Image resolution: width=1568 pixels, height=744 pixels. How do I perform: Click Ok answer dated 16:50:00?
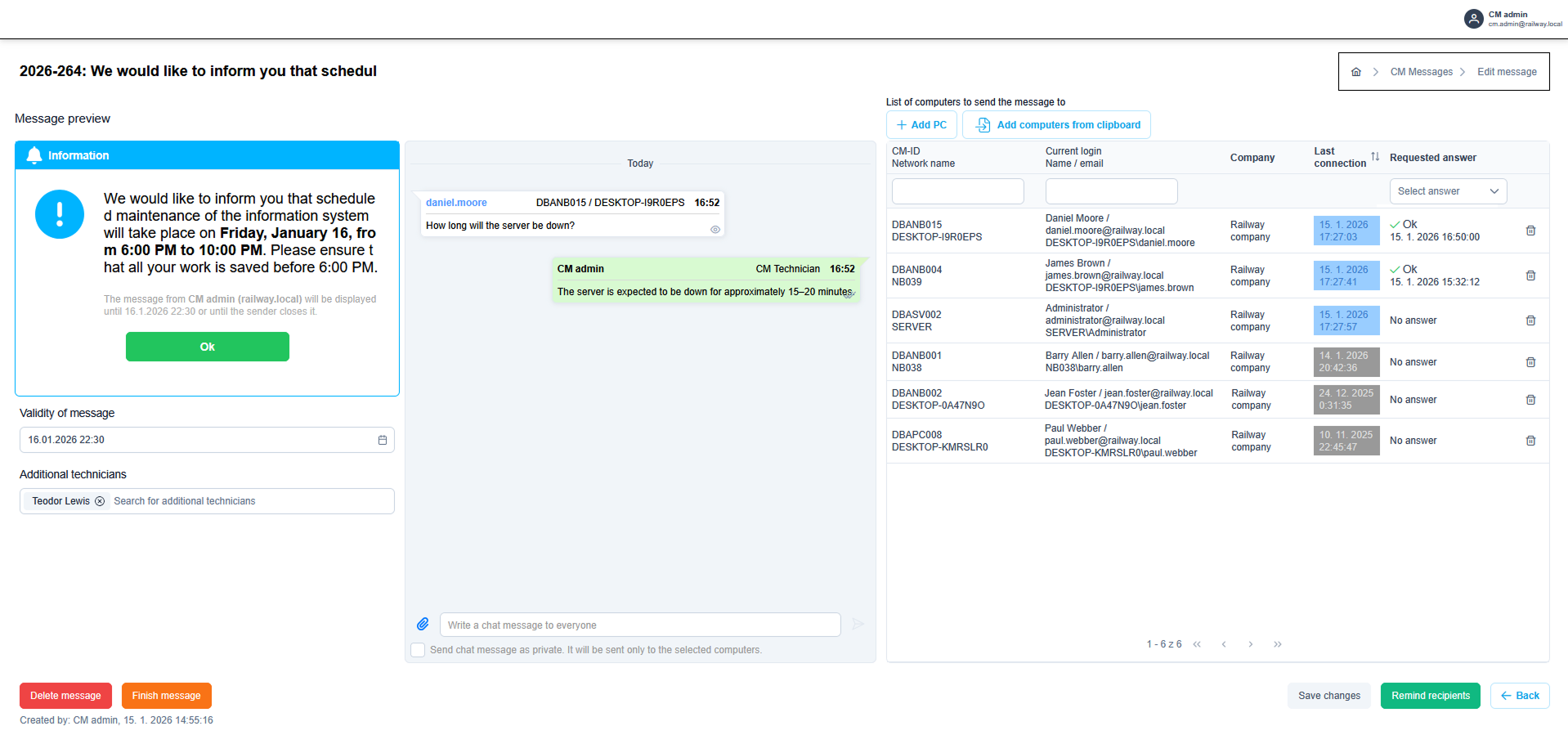pos(1435,231)
